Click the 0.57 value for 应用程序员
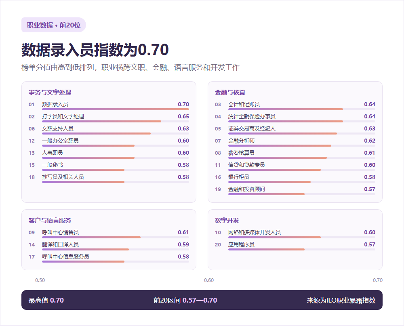 click(x=370, y=244)
